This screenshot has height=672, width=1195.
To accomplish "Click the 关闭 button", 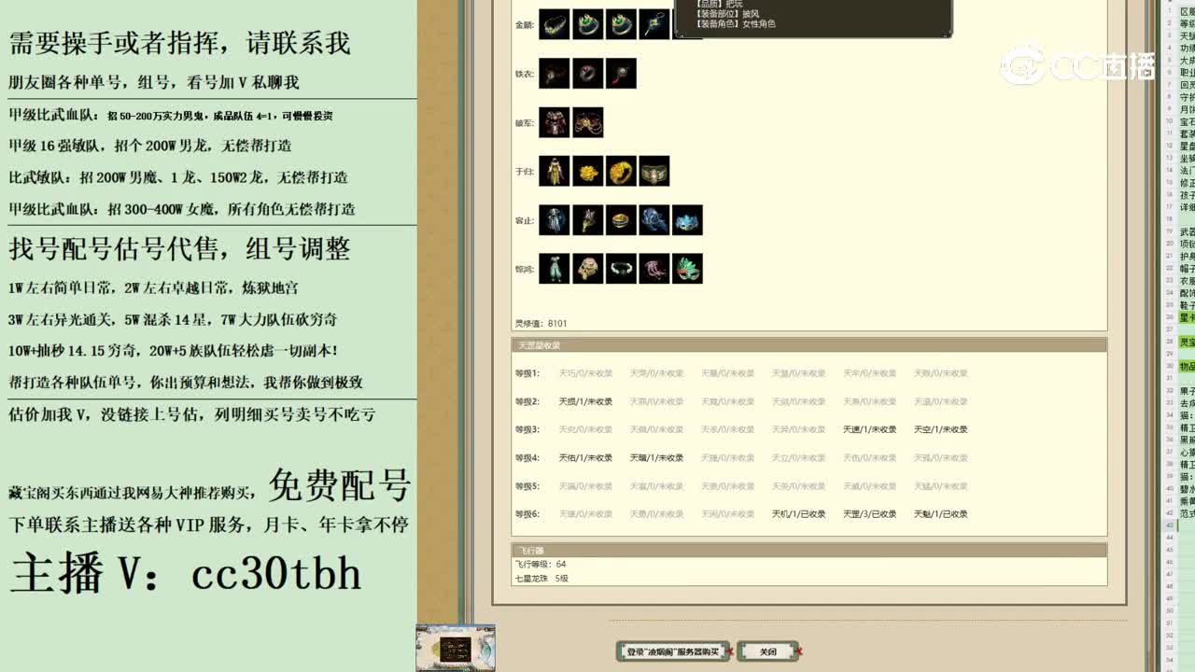I will click(767, 651).
